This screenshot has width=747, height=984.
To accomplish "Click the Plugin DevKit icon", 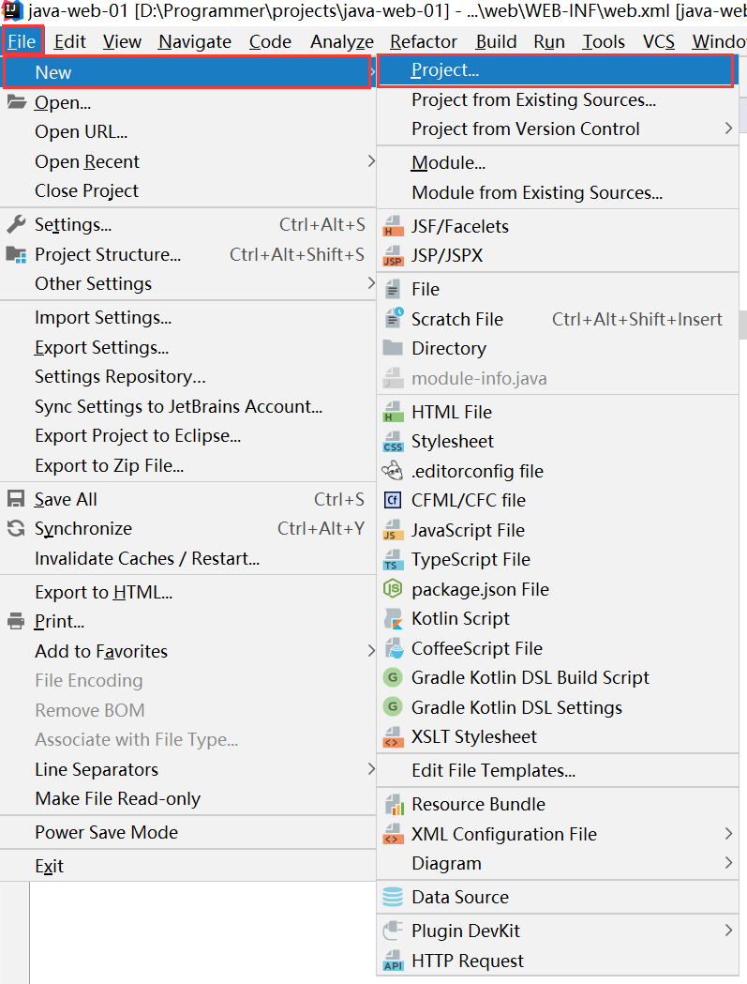I will (x=393, y=930).
